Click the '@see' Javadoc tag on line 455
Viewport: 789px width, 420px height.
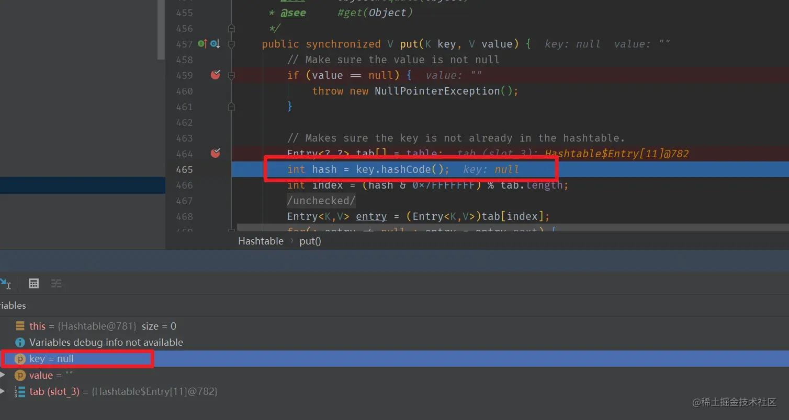click(x=293, y=13)
